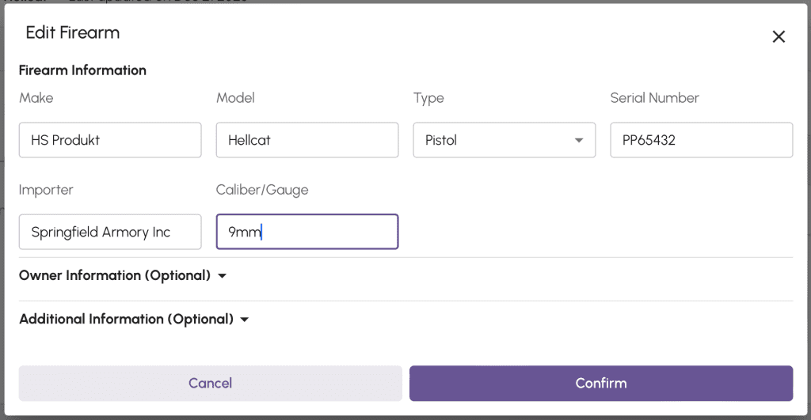This screenshot has height=420, width=811.
Task: Click the Type dropdown arrow icon
Action: point(579,141)
